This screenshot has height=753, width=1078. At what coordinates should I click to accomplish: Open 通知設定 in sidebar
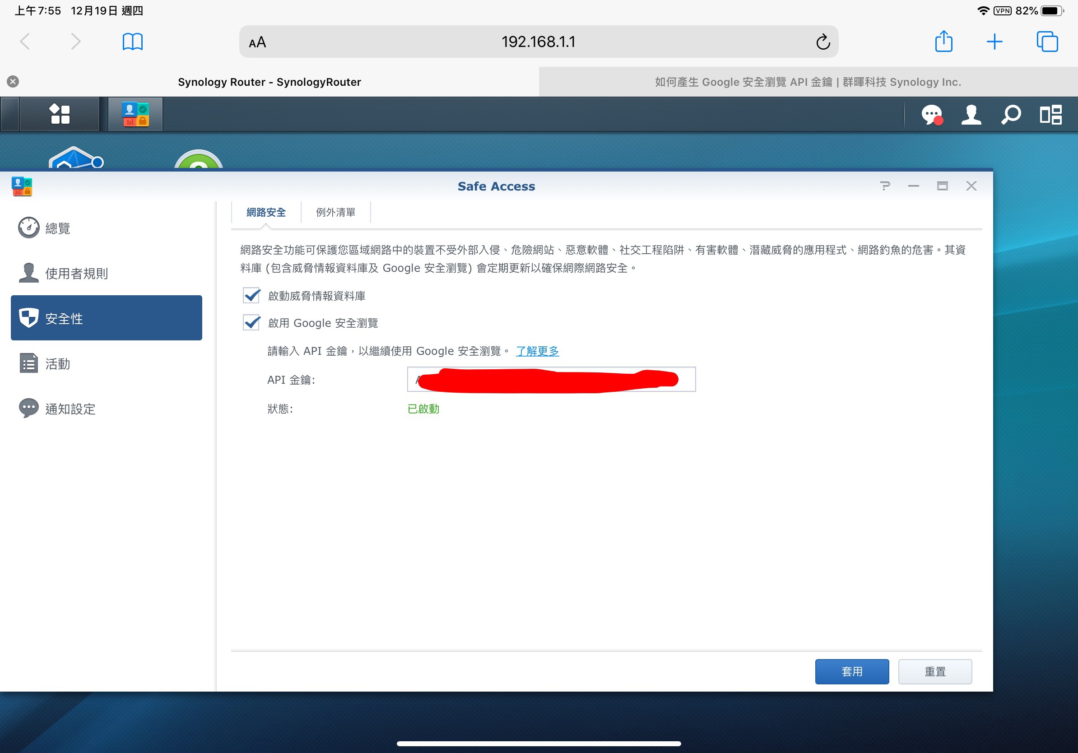(107, 409)
